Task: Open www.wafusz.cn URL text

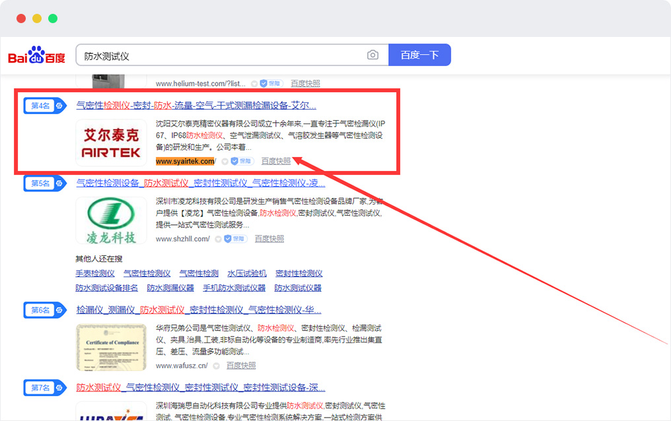Action: point(182,366)
